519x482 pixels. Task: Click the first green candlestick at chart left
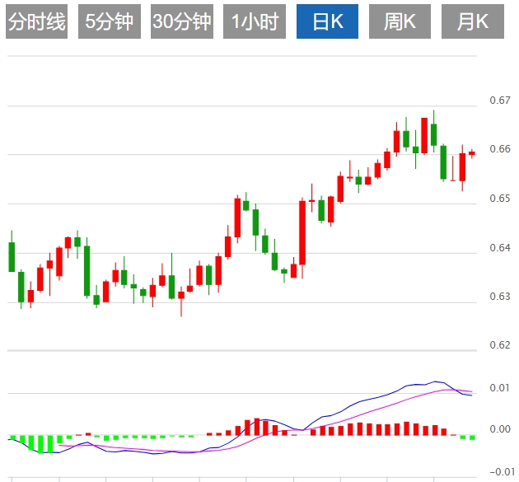point(12,257)
